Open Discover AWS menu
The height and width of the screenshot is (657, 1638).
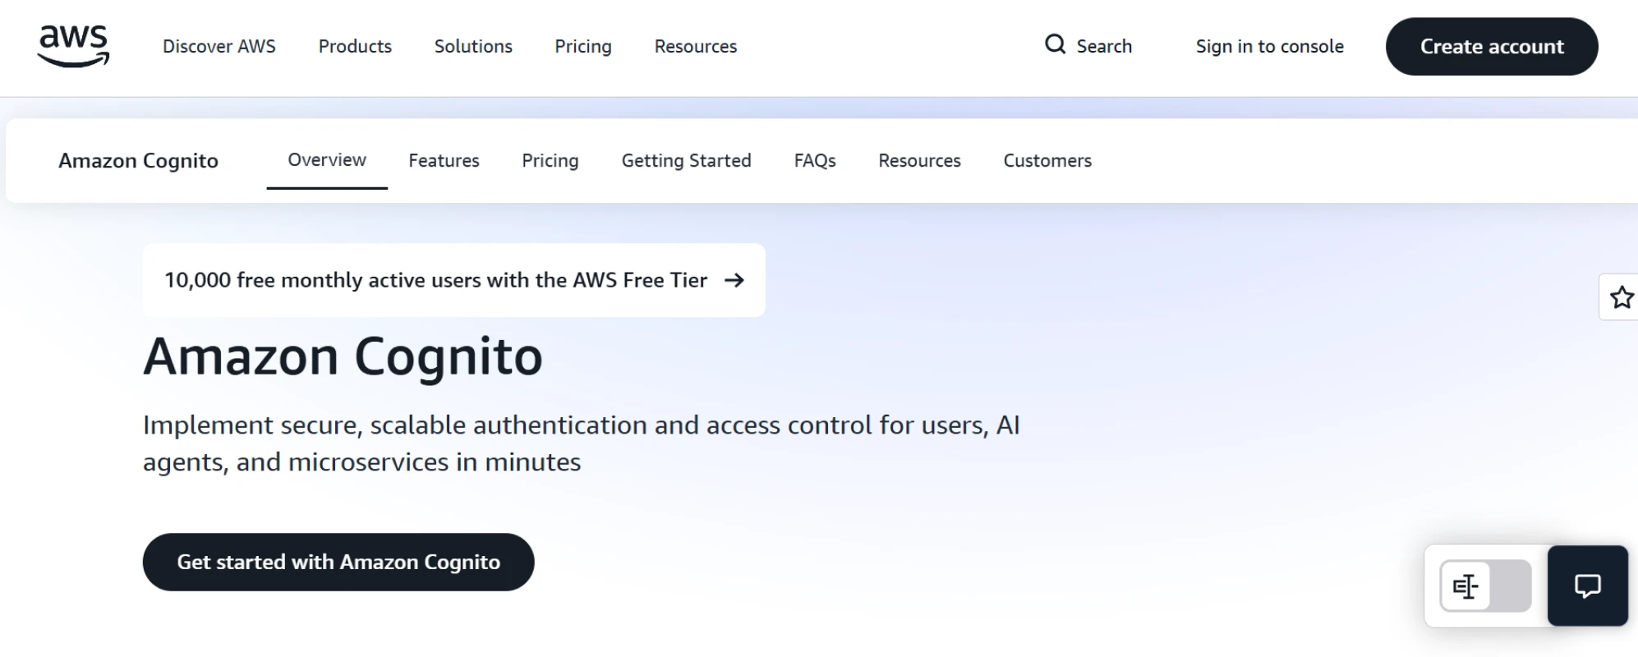click(x=219, y=47)
